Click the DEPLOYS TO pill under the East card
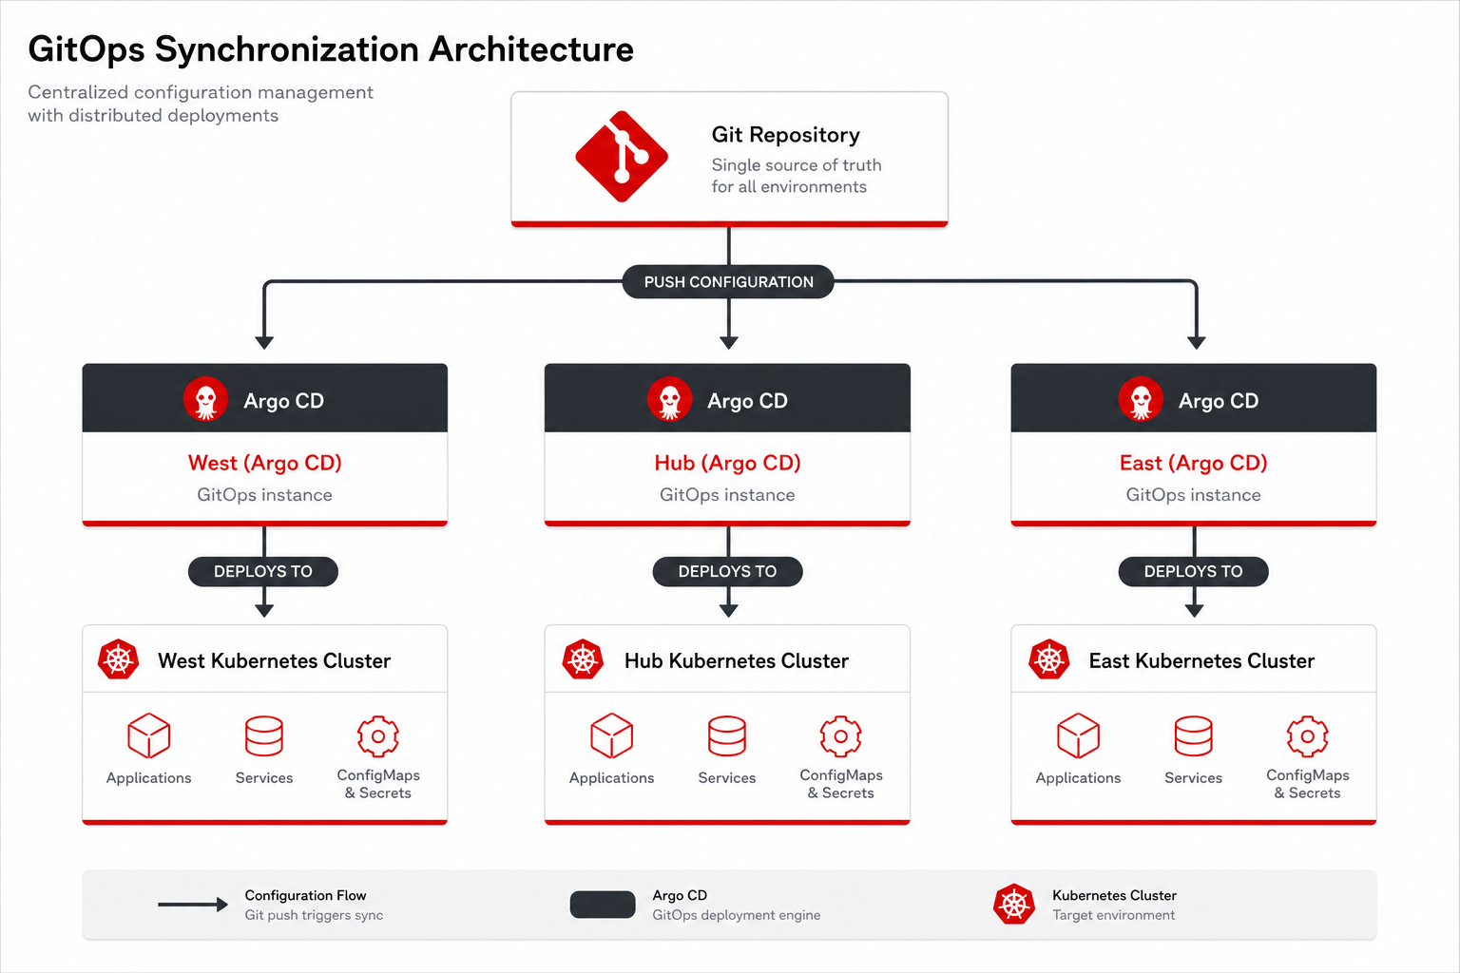 click(x=1194, y=571)
